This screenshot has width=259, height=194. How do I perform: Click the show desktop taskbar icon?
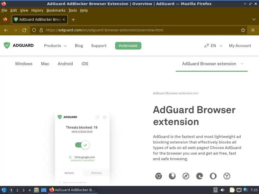(44, 190)
